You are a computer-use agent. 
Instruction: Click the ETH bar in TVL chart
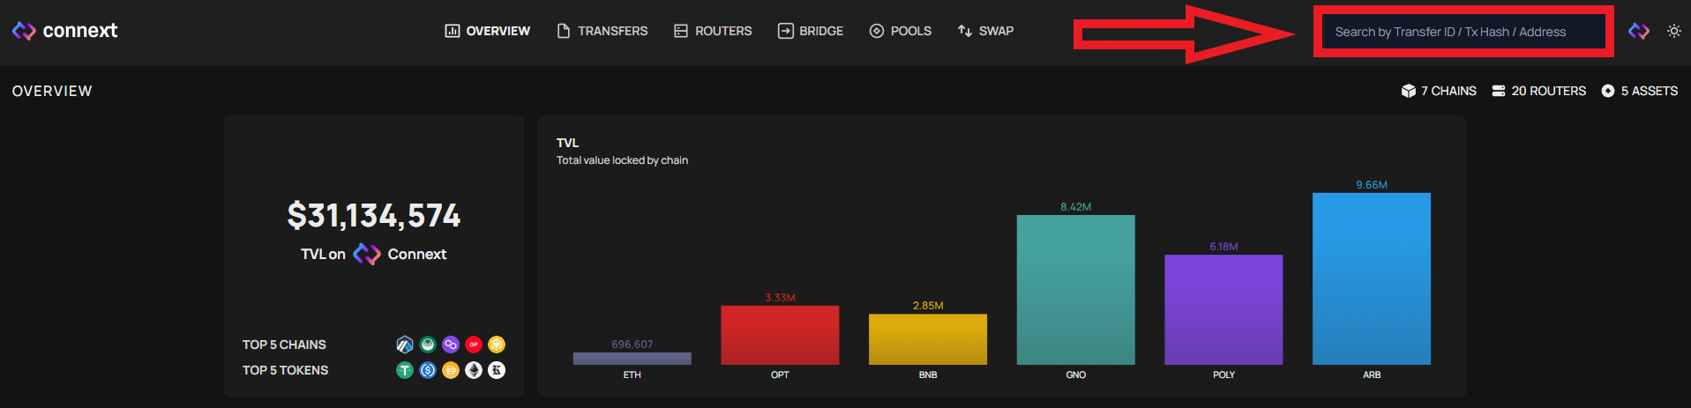click(632, 359)
